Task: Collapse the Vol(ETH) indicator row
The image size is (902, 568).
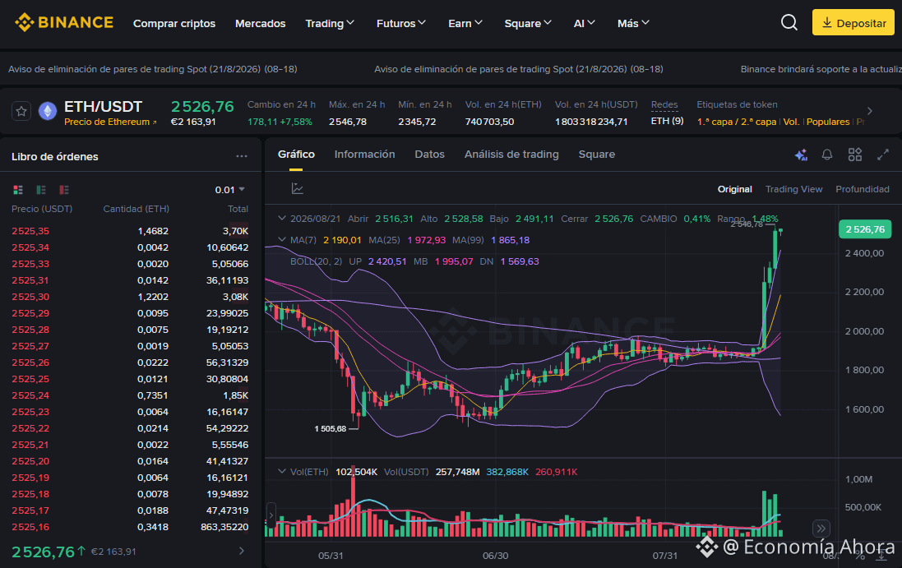Action: tap(281, 472)
